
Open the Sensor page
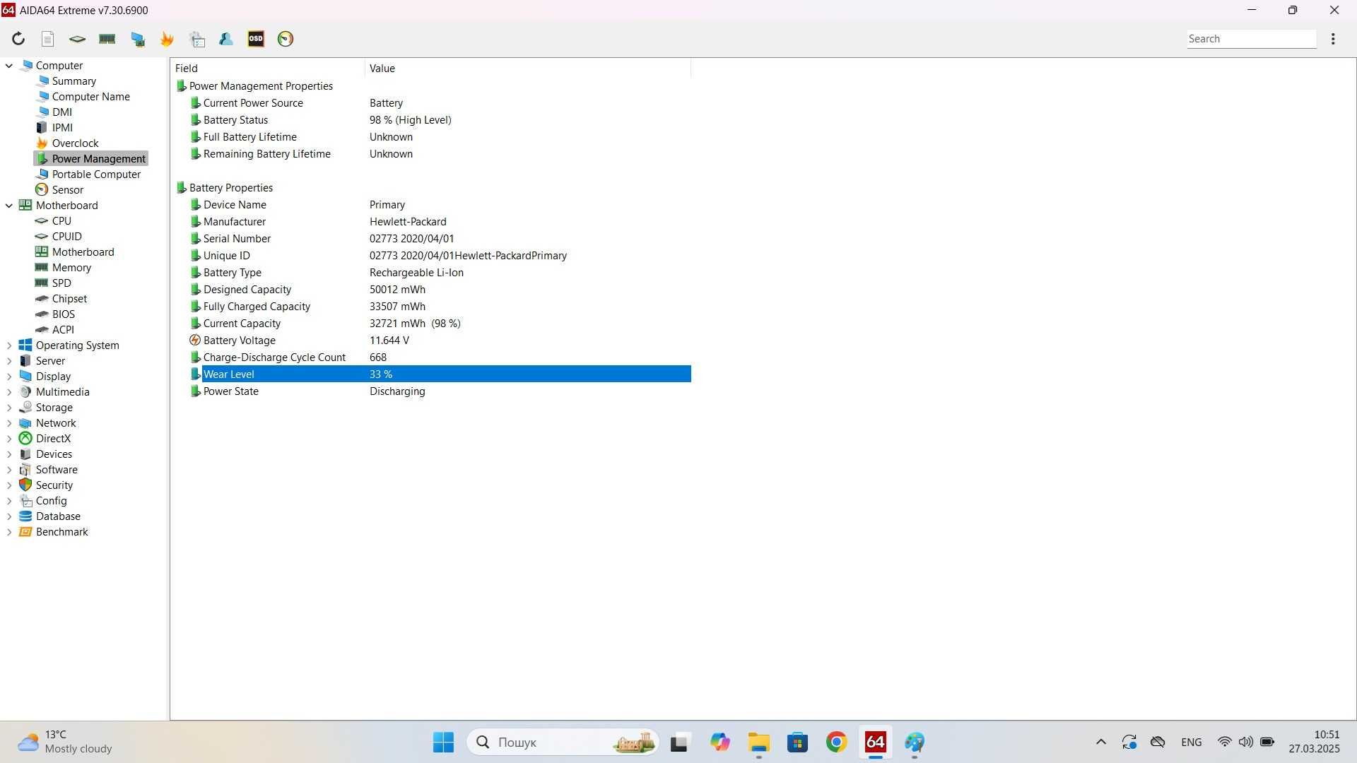click(x=67, y=190)
